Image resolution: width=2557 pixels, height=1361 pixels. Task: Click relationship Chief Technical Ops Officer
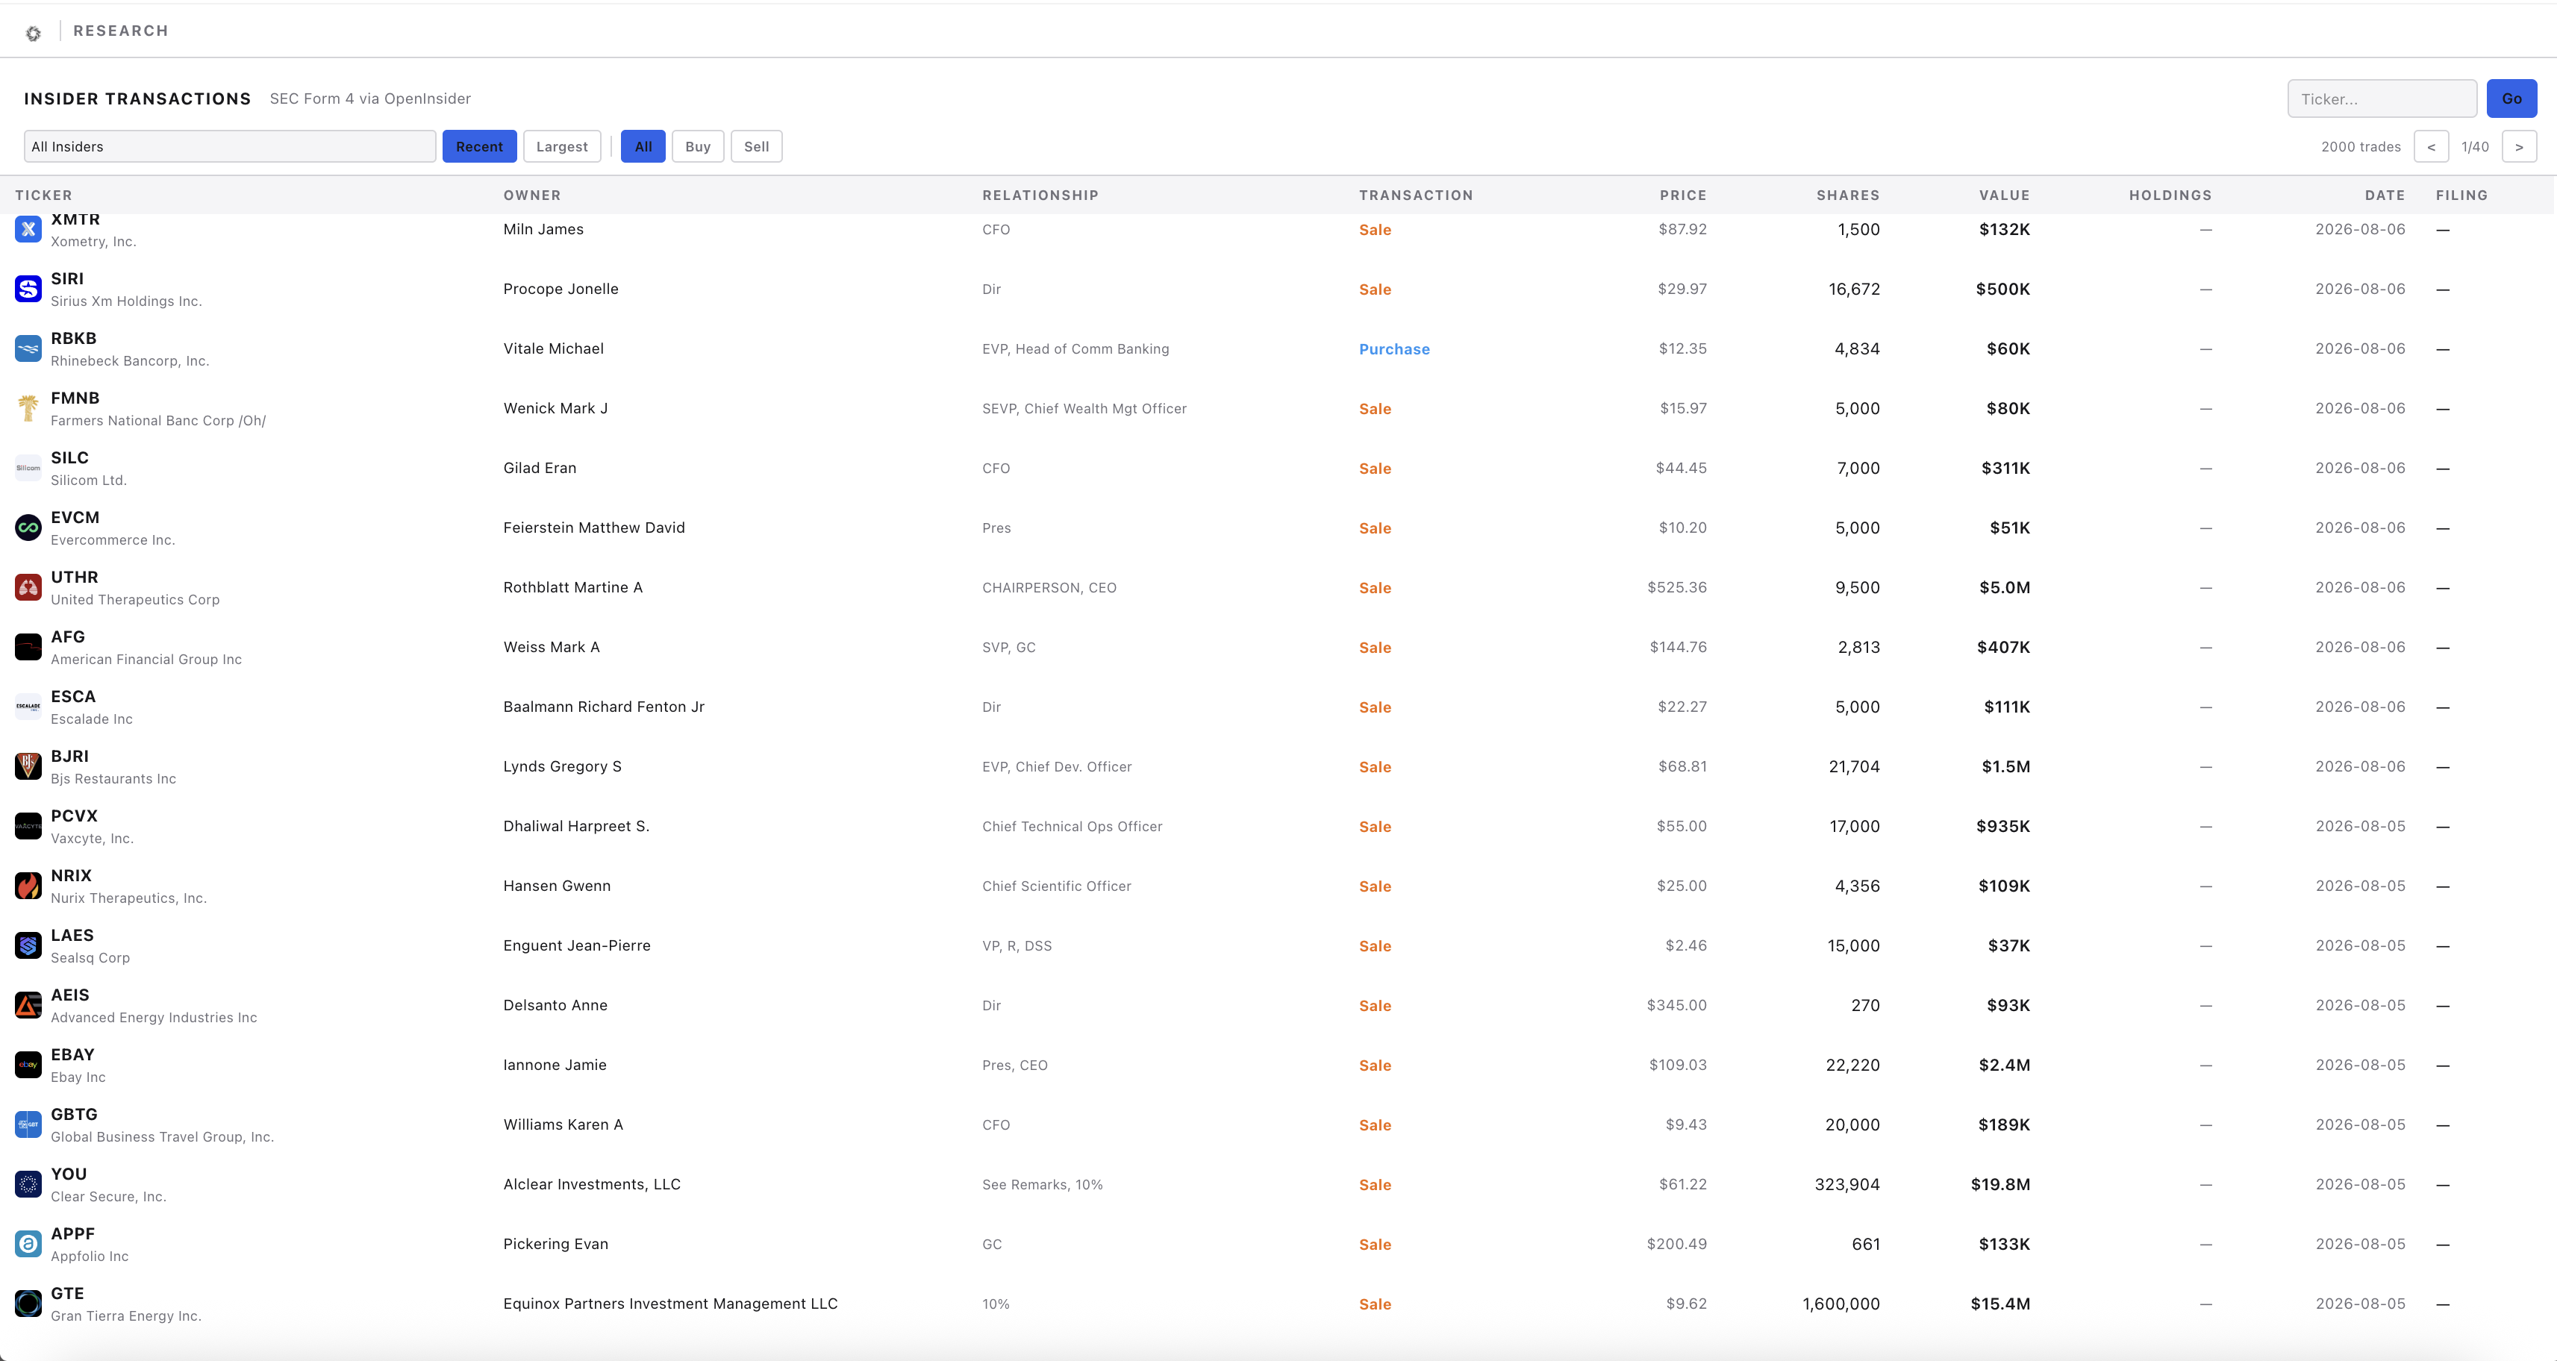tap(1072, 827)
